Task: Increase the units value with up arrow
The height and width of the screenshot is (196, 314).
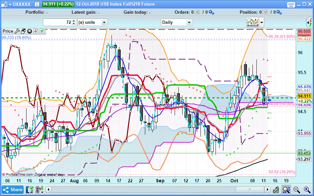Action: (x=74, y=21)
